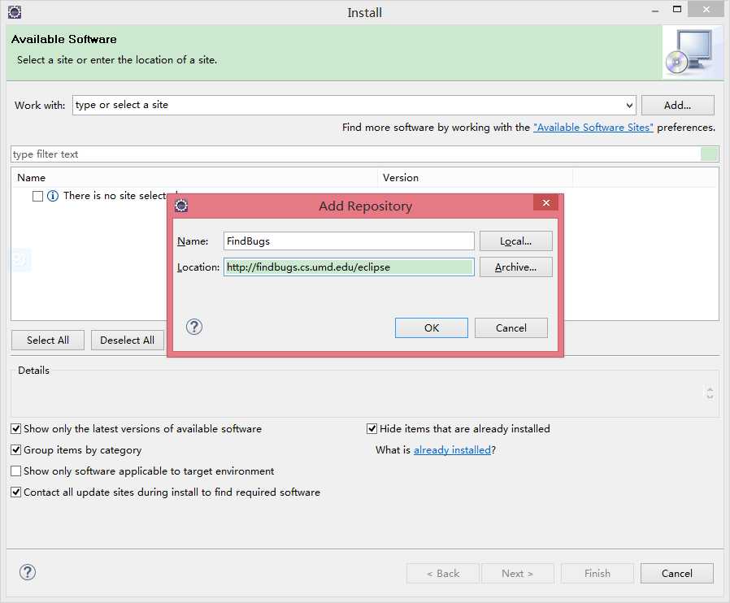Close the Add Repository dialog
Viewport: 730px width, 603px height.
(545, 203)
